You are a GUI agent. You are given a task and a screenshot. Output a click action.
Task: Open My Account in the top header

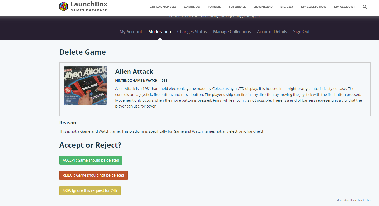[344, 7]
